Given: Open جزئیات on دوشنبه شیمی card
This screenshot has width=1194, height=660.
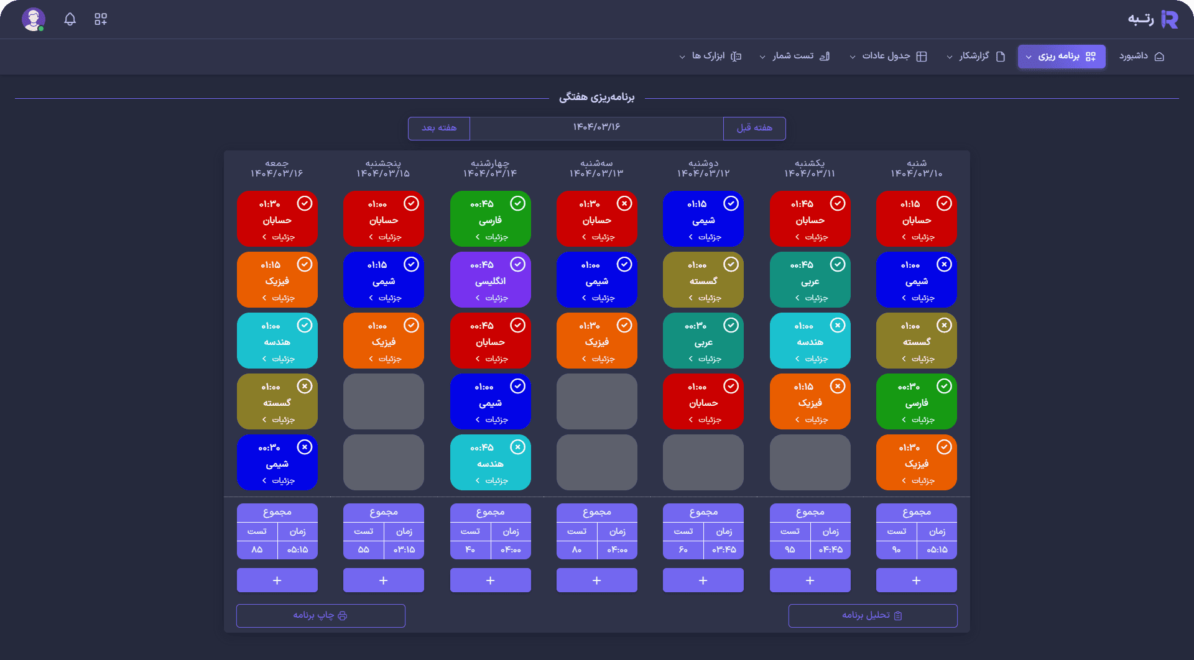Looking at the screenshot, I should [x=705, y=237].
